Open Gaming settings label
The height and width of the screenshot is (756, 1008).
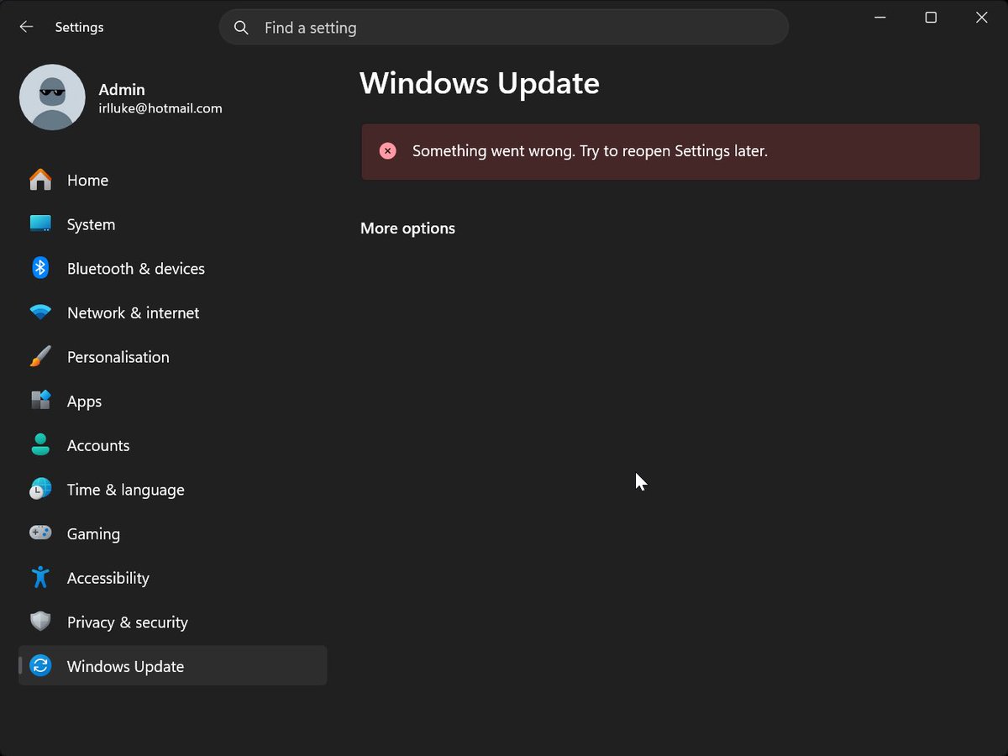pos(93,534)
